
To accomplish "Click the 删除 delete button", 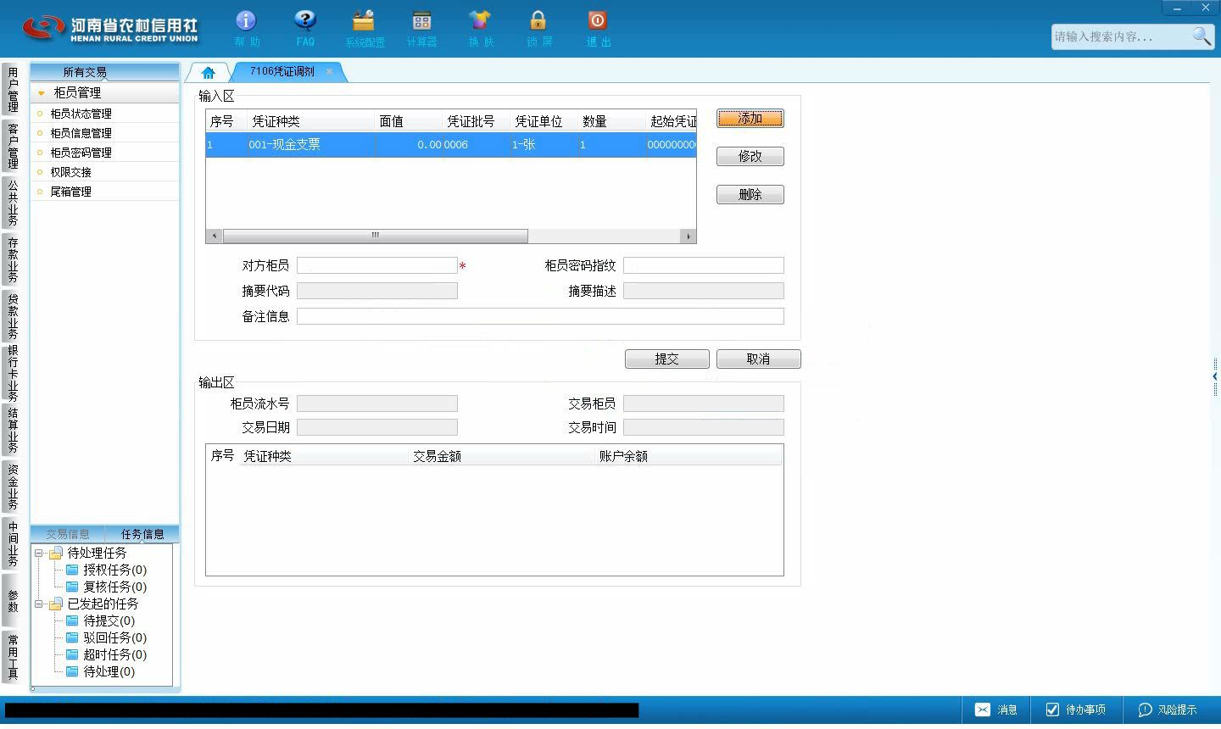I will [750, 194].
